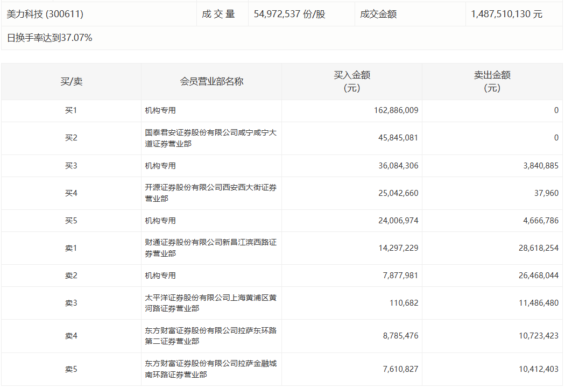Click buy amount 36,084,306
The height and width of the screenshot is (388, 565).
(x=398, y=166)
